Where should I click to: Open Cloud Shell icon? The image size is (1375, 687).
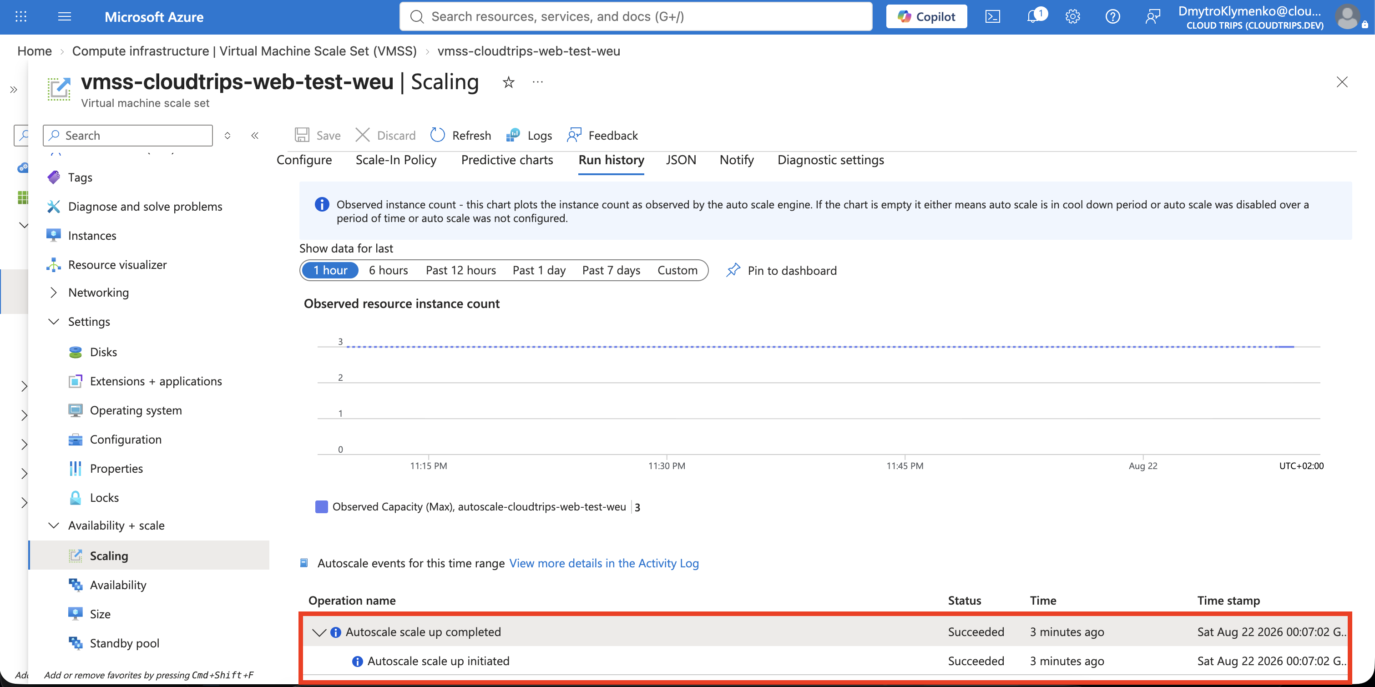[992, 16]
